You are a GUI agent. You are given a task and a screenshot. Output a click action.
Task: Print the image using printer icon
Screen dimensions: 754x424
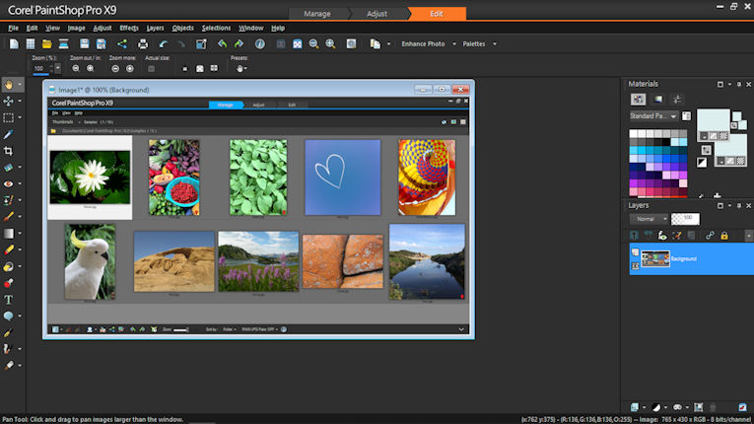[x=143, y=43]
